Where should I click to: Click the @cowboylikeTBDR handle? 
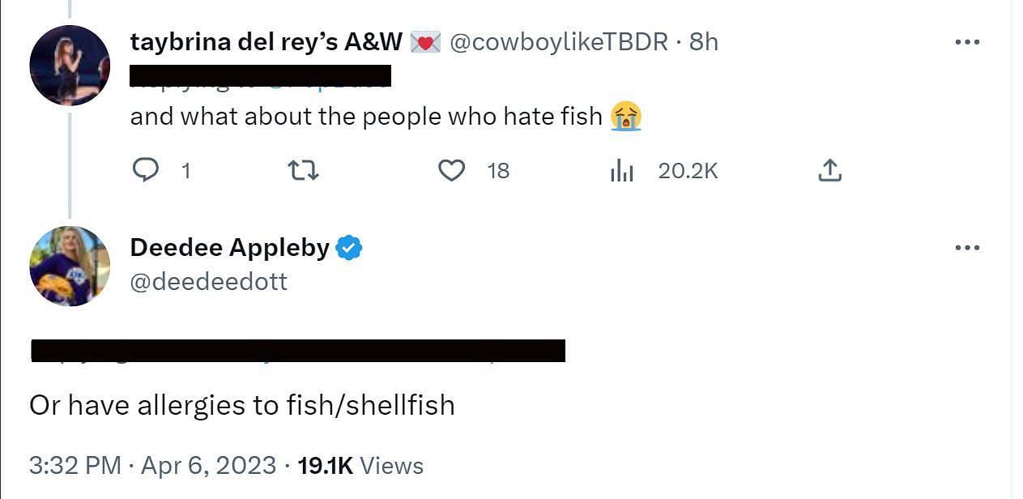(559, 42)
